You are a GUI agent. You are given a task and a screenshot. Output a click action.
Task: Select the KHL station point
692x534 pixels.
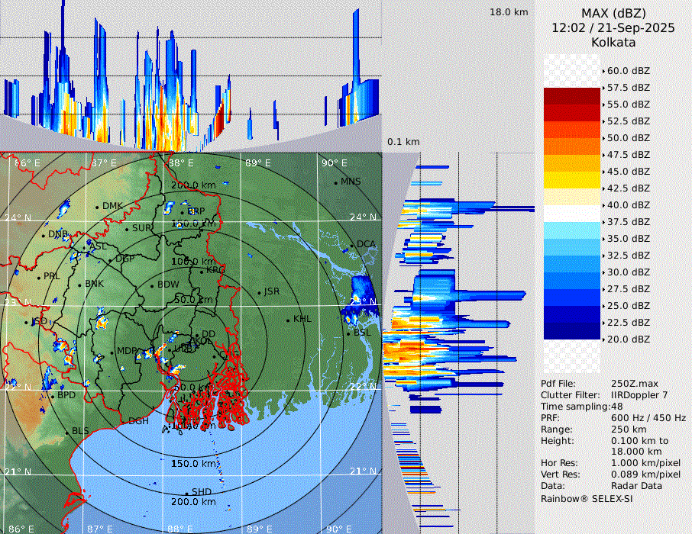coord(288,320)
